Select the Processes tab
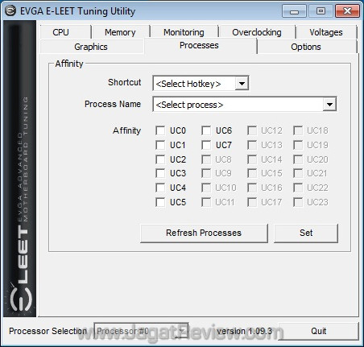The height and width of the screenshot is (347, 364). pyautogui.click(x=199, y=45)
